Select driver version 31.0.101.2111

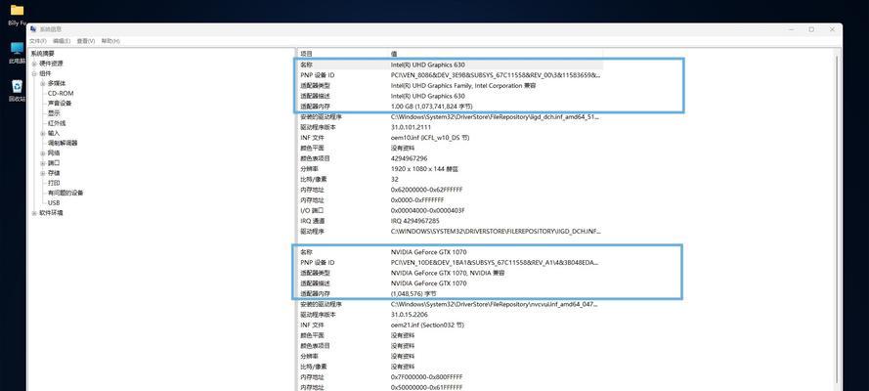click(x=410, y=127)
